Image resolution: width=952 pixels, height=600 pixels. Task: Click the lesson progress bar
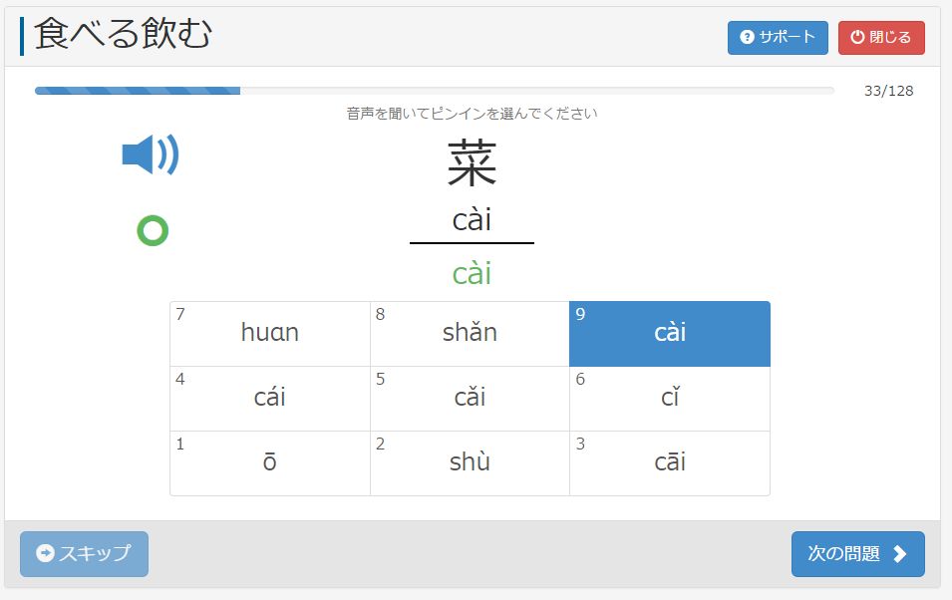pos(434,91)
